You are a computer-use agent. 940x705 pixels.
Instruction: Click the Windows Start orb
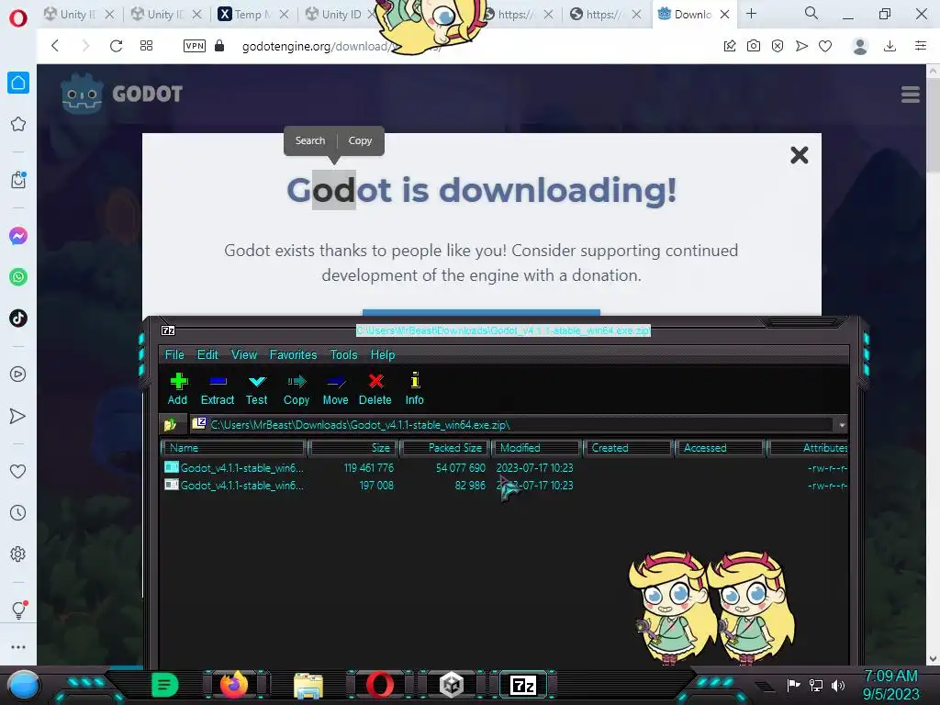pyautogui.click(x=25, y=685)
